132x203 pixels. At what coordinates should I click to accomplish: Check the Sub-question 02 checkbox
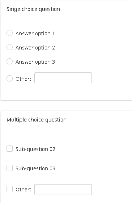click(x=9, y=149)
